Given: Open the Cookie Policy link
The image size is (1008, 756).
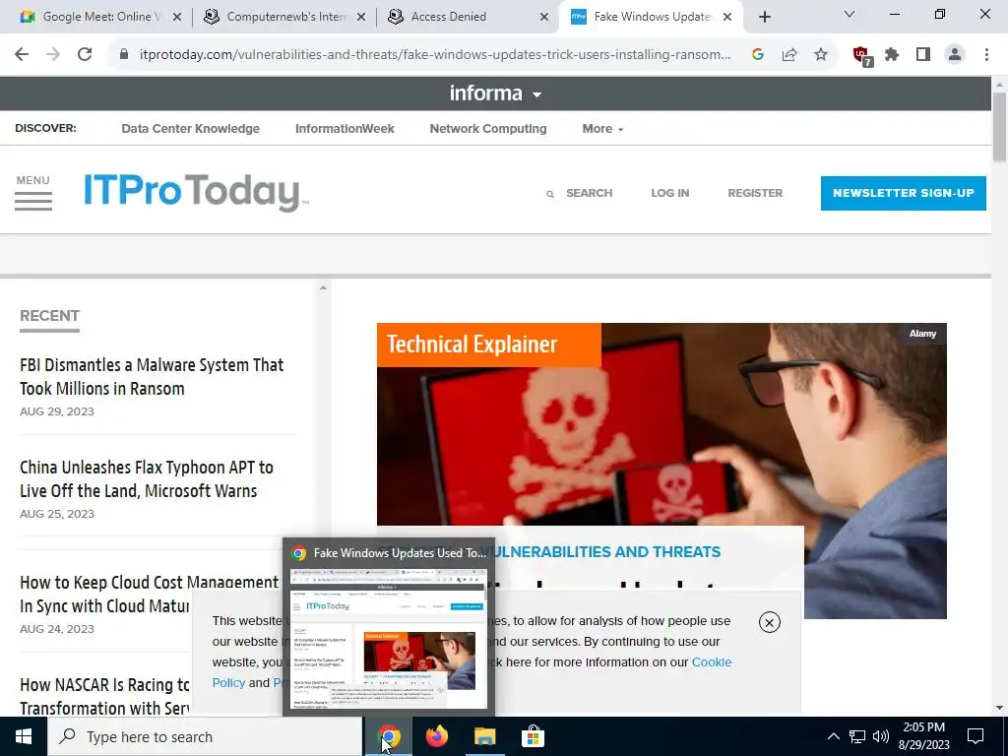Looking at the screenshot, I should pos(712,662).
